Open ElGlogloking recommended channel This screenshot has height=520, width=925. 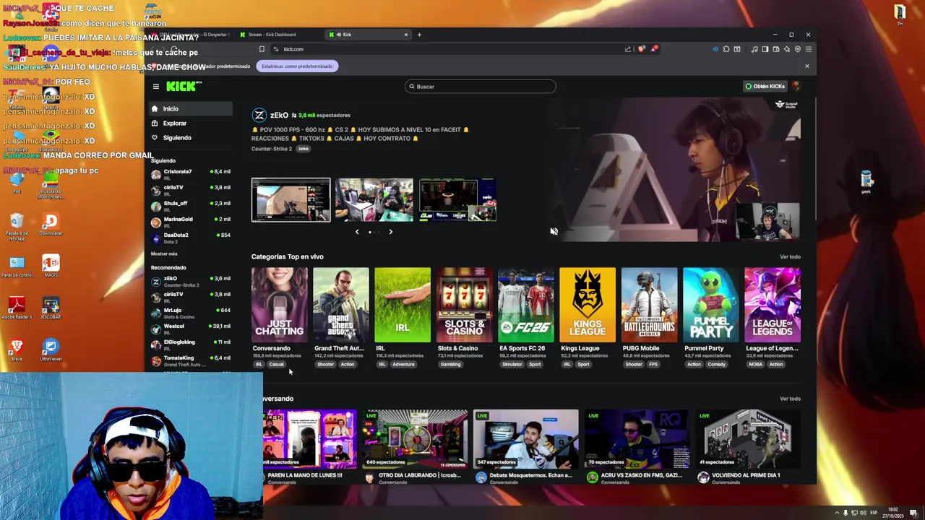[x=190, y=344]
